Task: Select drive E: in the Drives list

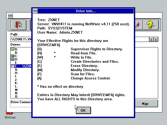Action: click(21, 63)
